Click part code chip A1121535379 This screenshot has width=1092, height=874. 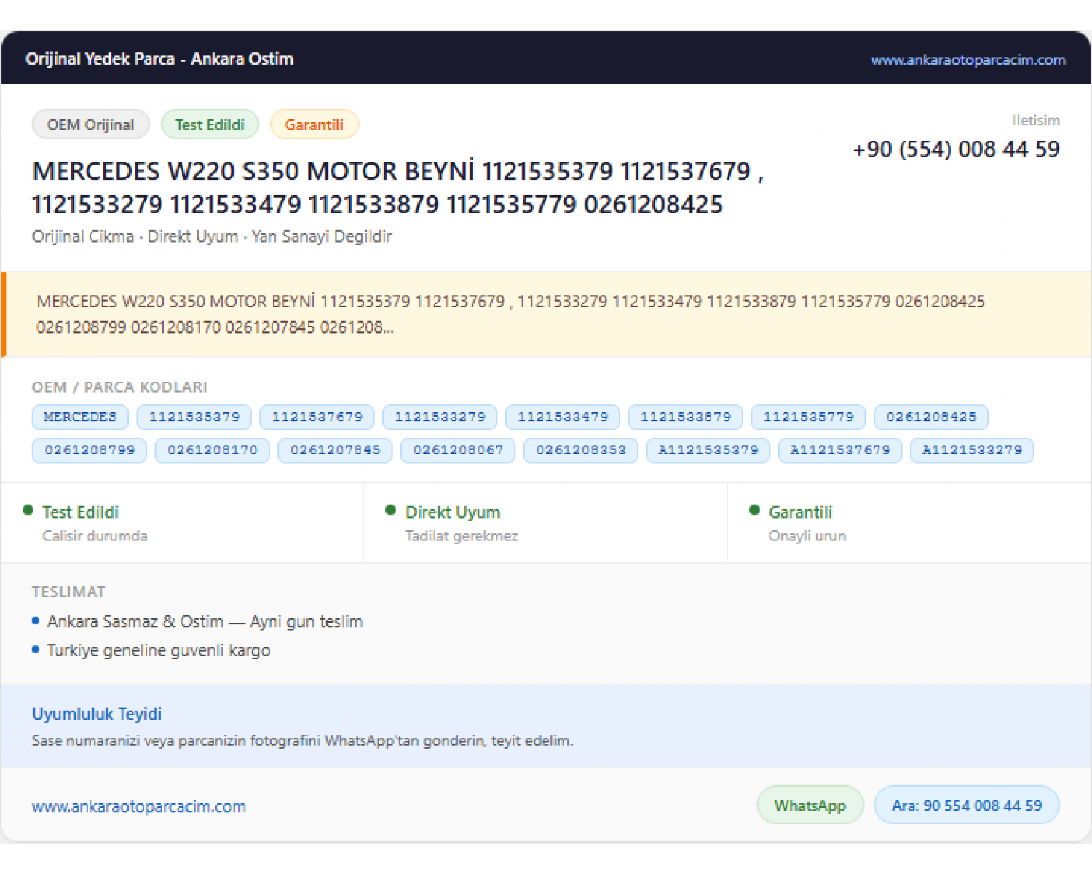(708, 450)
